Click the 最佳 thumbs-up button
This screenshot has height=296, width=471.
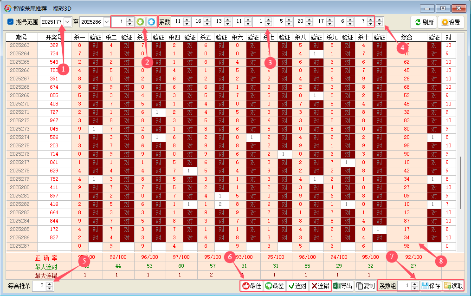point(252,286)
